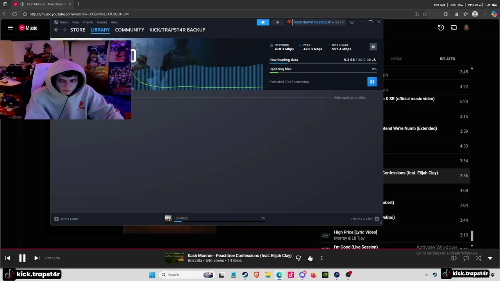Open KICK/TRAPST4R BACKUP profile tab

(x=177, y=30)
